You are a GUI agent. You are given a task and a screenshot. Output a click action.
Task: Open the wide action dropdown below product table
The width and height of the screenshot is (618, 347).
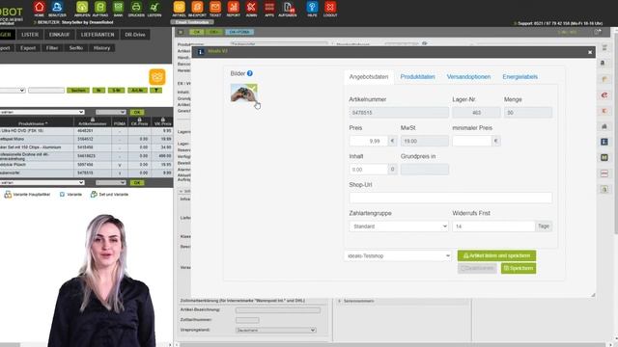pos(42,182)
